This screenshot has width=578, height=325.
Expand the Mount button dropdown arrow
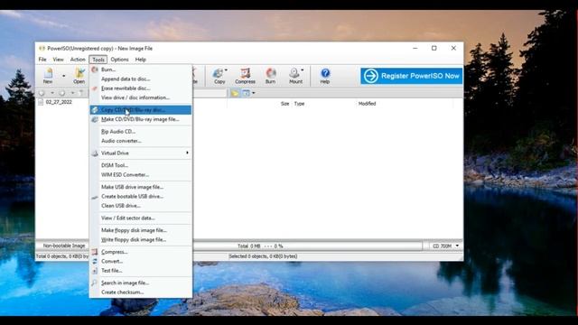(x=303, y=70)
